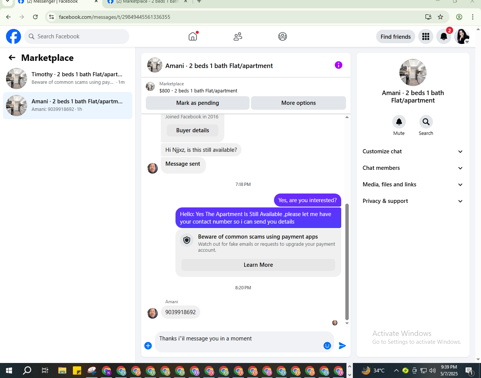Click the Search Facebook field
481x378 pixels.
(x=77, y=36)
